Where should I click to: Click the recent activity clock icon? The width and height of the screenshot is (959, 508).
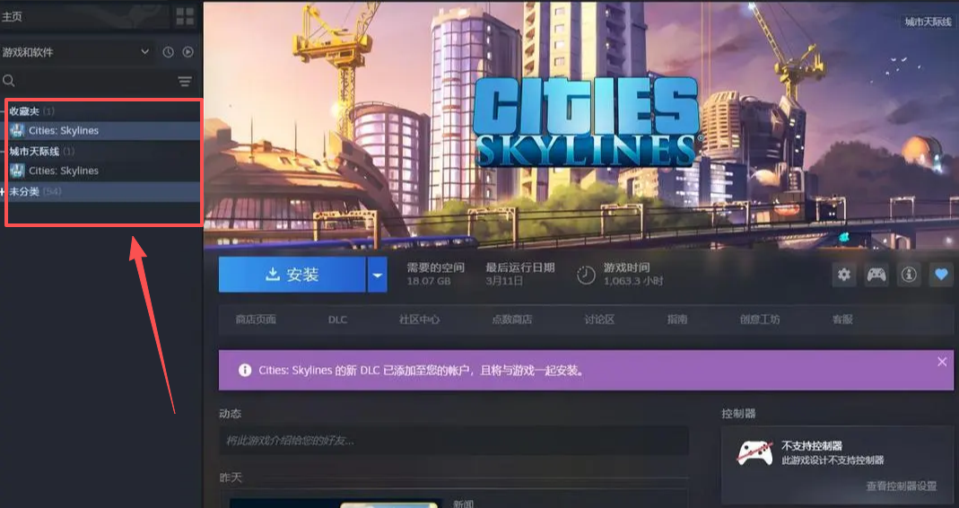tap(168, 52)
